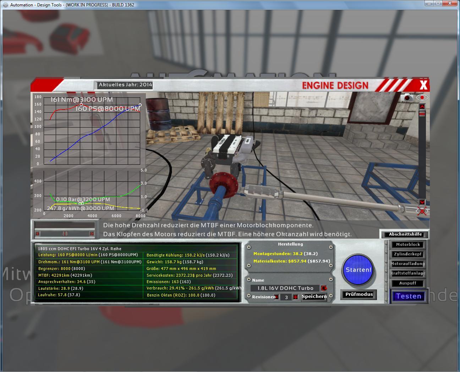This screenshot has height=372, width=460.
Task: Open the Motoraufladung section
Action: coord(408,264)
